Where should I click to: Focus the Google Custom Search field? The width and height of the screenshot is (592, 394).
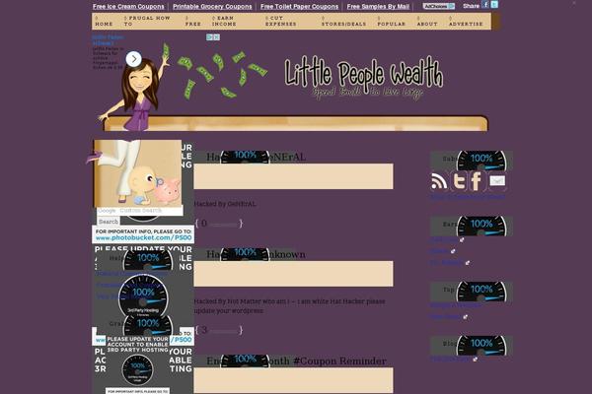140,211
